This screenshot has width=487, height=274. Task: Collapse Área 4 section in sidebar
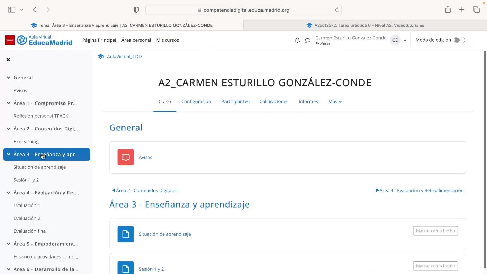point(9,193)
